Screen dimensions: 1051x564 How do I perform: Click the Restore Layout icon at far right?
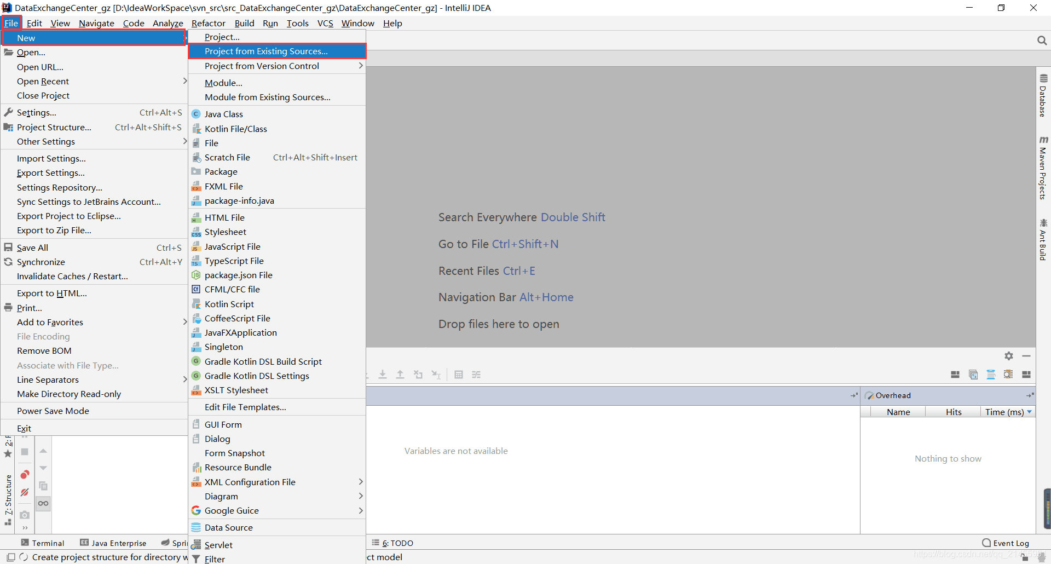pyautogui.click(x=1026, y=375)
